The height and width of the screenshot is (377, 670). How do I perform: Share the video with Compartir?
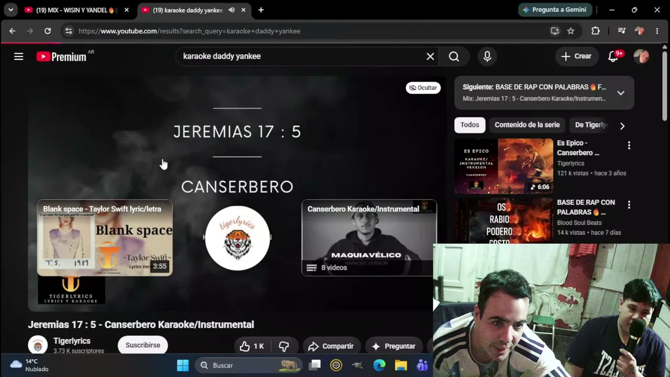[331, 346]
